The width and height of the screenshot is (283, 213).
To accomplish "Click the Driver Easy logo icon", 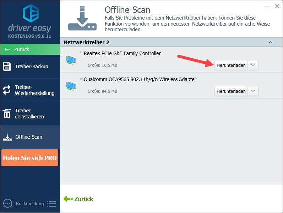I will coord(31,13).
